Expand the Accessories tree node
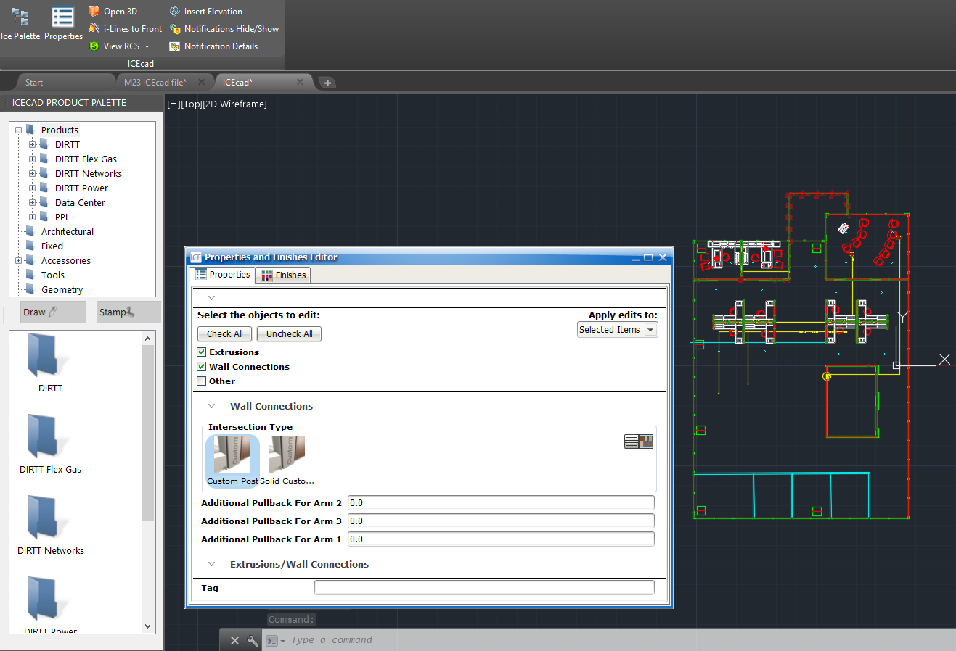 19,261
